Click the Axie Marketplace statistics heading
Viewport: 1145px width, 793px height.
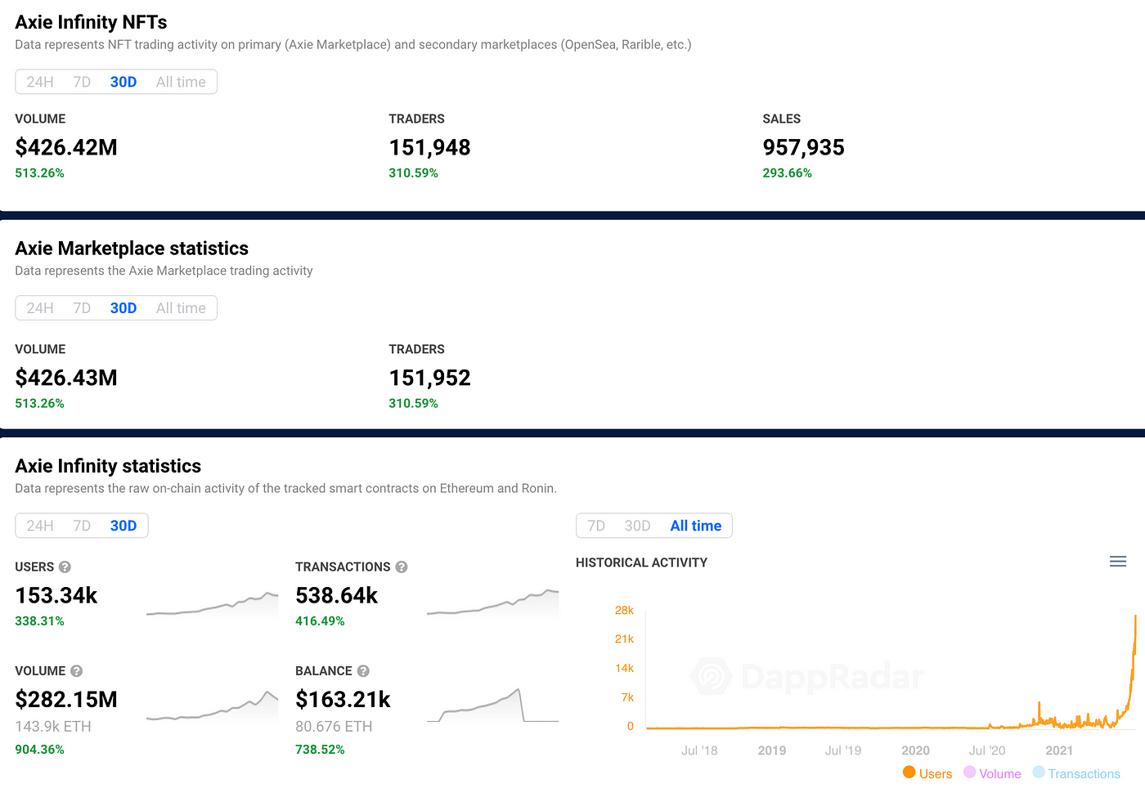pyautogui.click(x=132, y=248)
